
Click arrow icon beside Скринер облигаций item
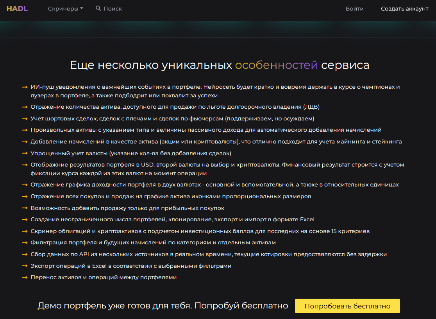pos(25,231)
